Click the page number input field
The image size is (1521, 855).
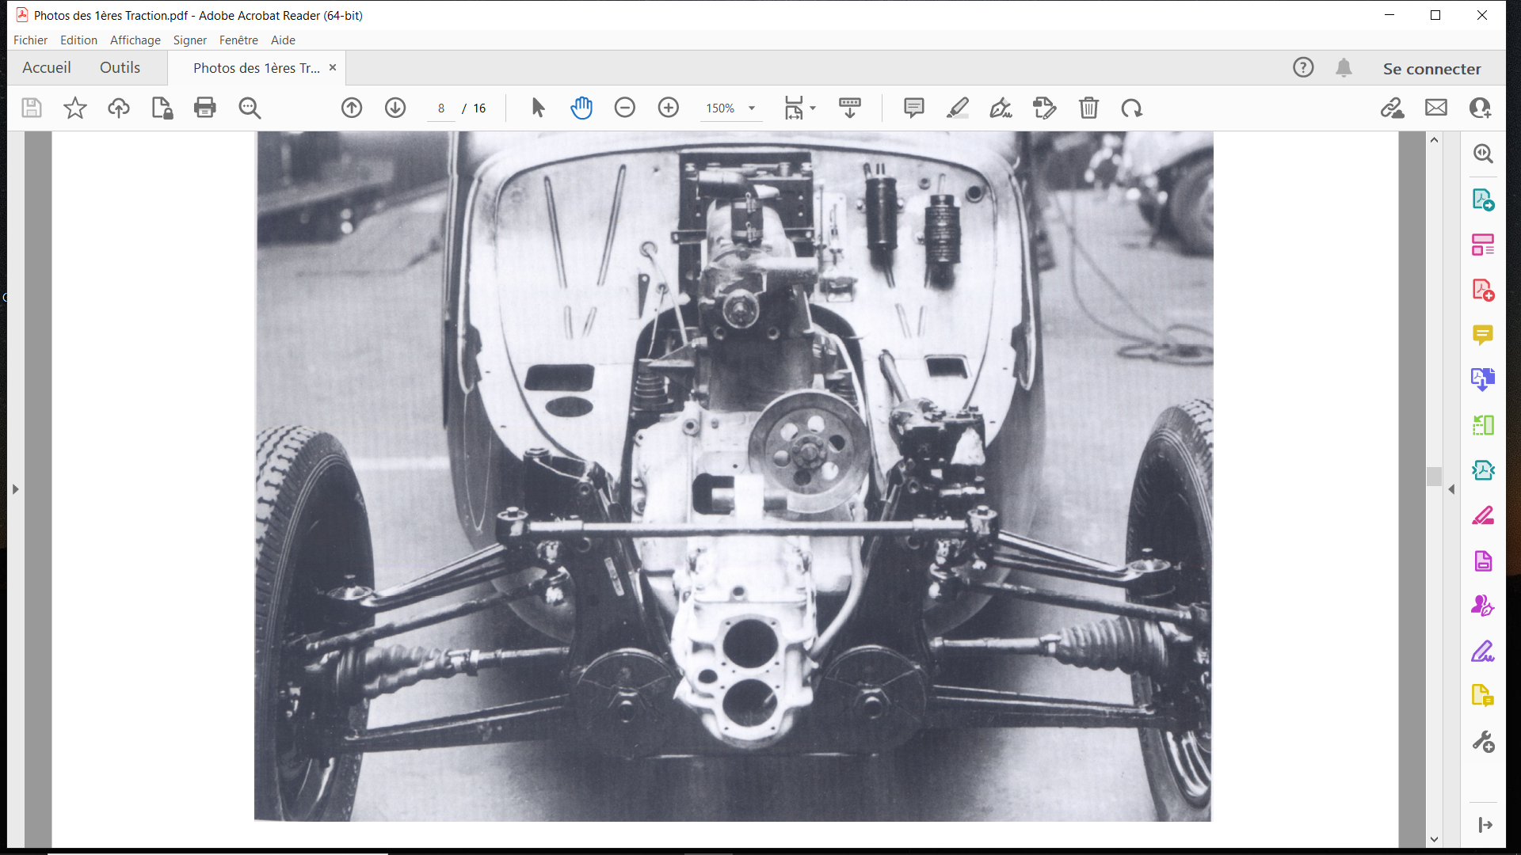[441, 108]
